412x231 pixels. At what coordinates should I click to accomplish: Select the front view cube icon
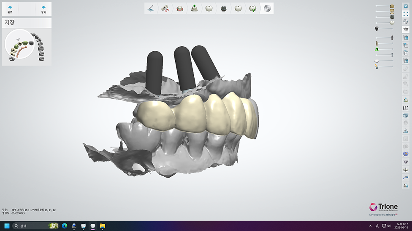[x=406, y=38]
